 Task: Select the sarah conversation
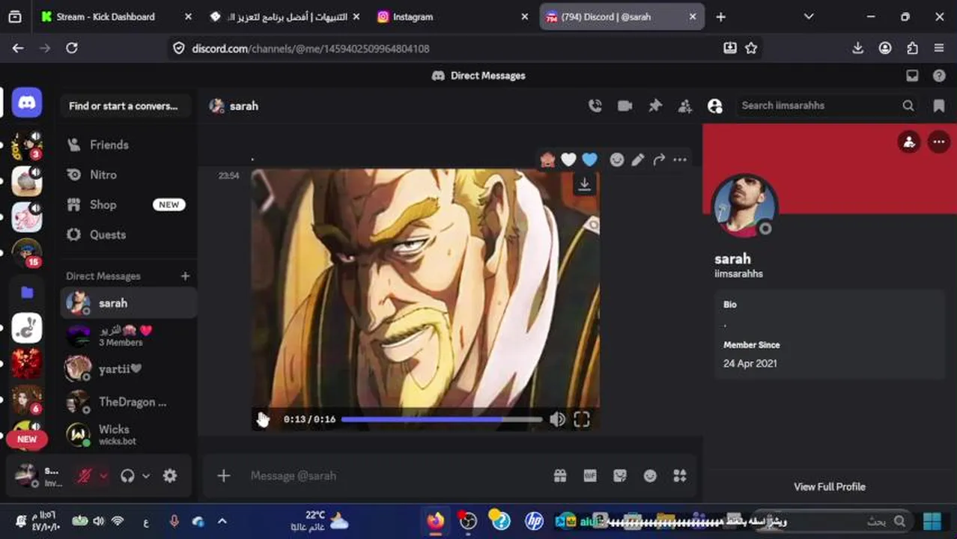pyautogui.click(x=128, y=303)
